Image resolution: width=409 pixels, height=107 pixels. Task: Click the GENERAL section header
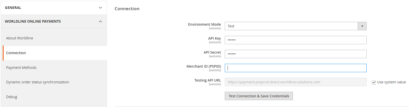[54, 8]
